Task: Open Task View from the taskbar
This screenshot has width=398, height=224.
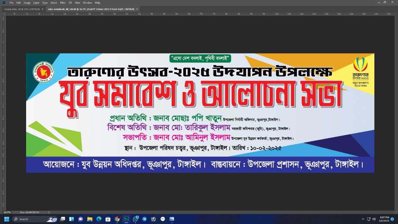Action: click(x=62, y=219)
